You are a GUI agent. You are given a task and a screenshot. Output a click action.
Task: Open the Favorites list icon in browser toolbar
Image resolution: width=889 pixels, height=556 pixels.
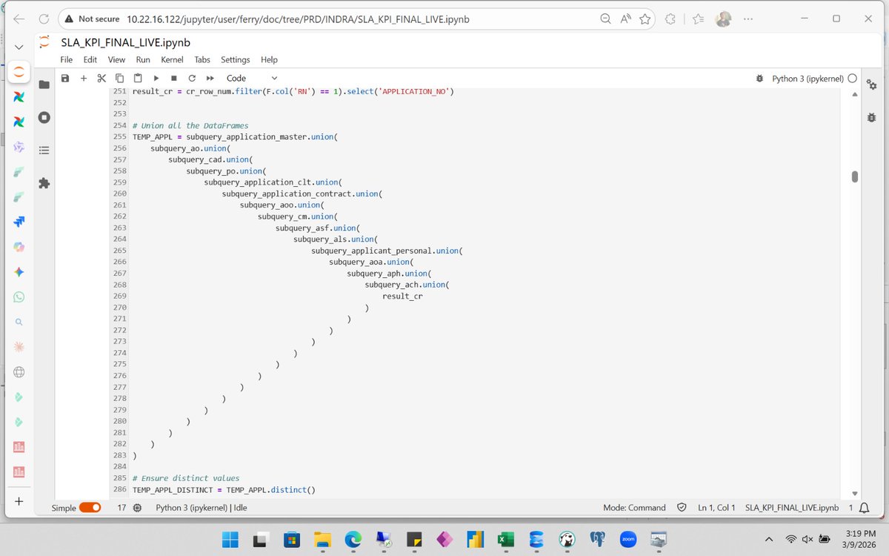pyautogui.click(x=698, y=19)
